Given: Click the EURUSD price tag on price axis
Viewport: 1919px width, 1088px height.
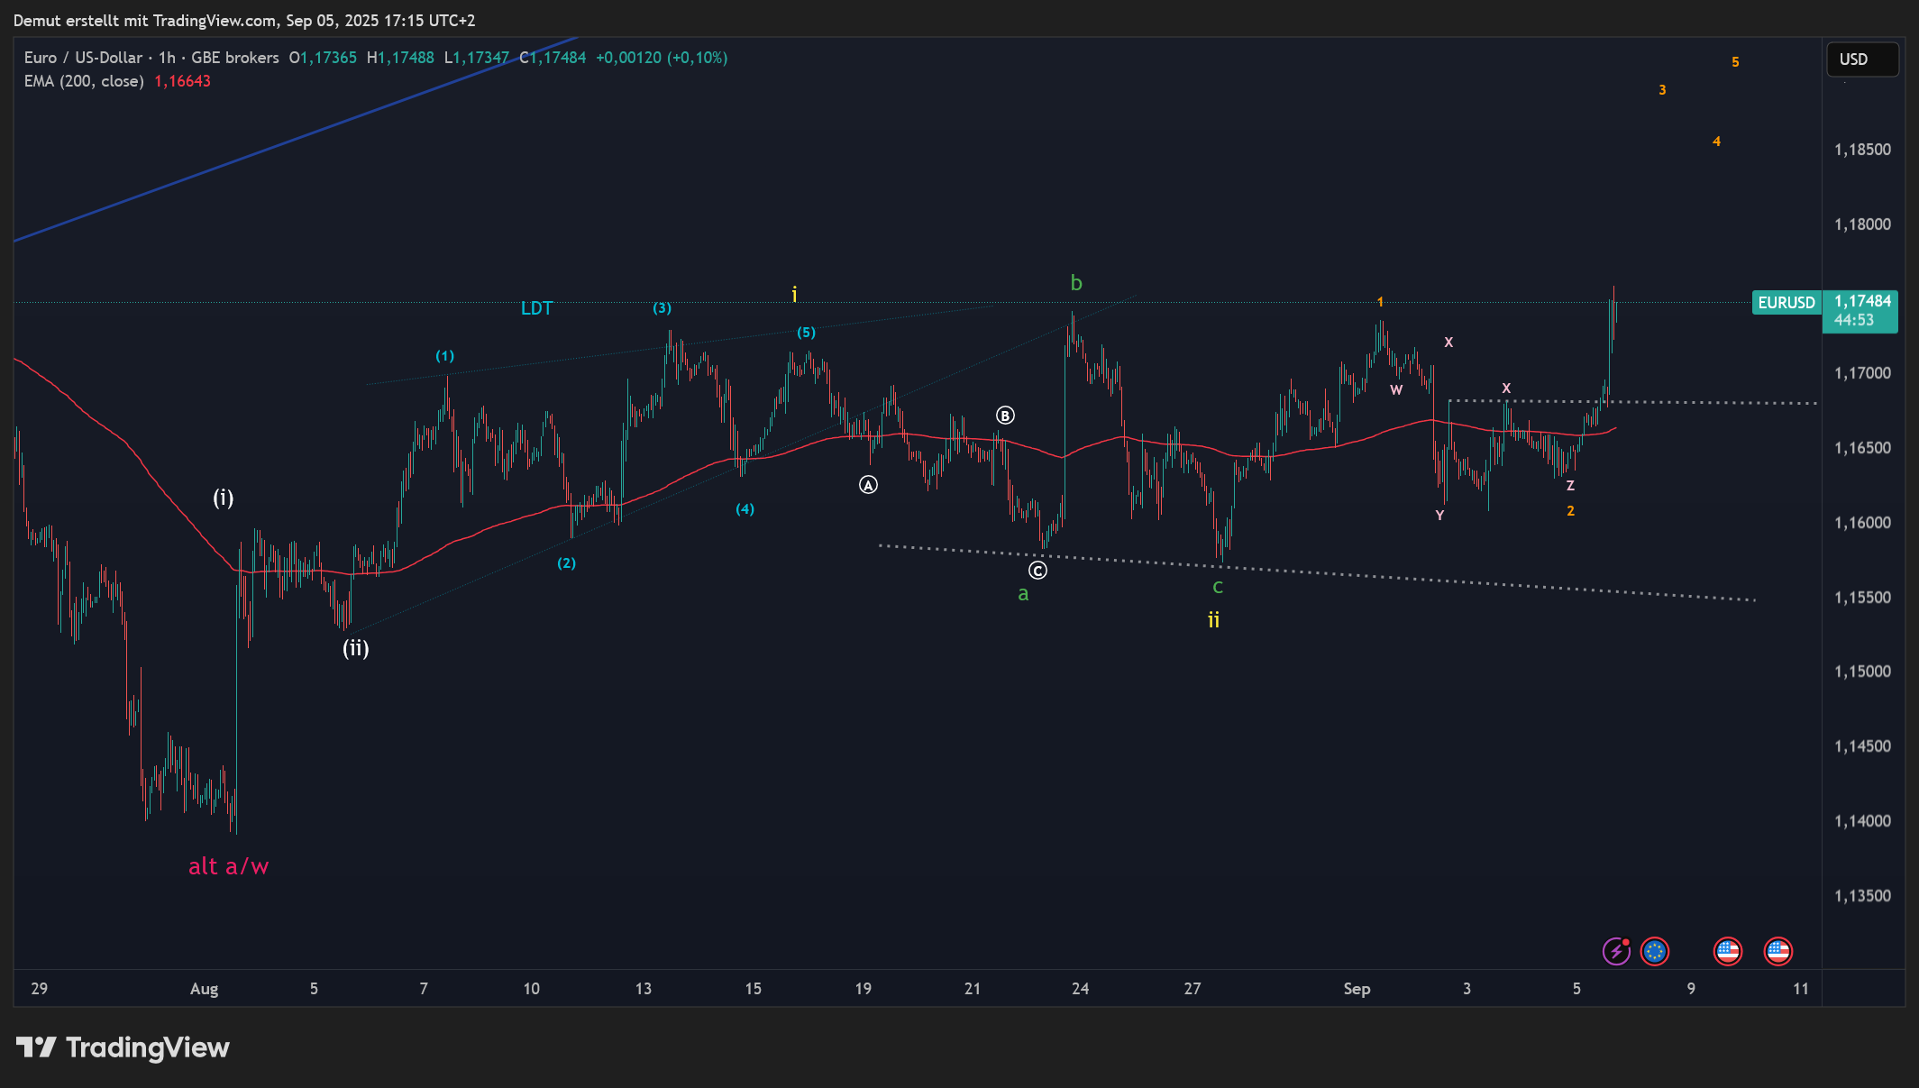Looking at the screenshot, I should click(x=1786, y=303).
